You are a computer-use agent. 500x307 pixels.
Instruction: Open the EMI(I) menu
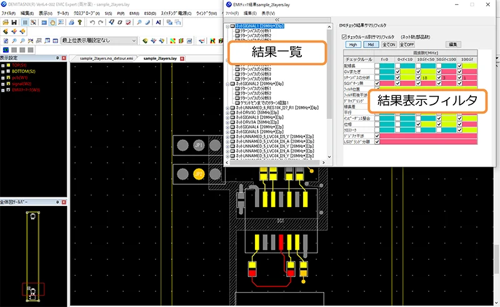[x=133, y=12]
